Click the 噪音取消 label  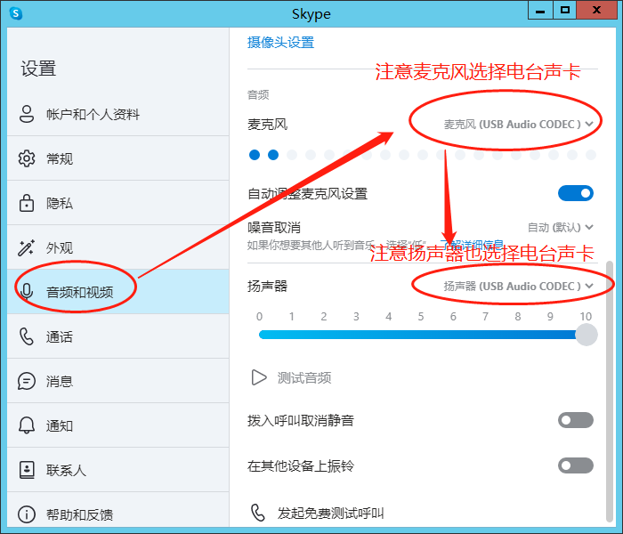click(274, 228)
